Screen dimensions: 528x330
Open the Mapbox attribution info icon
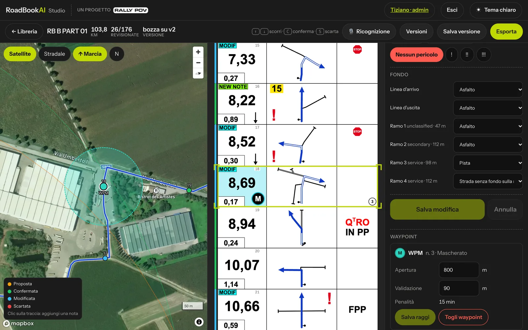point(199,322)
